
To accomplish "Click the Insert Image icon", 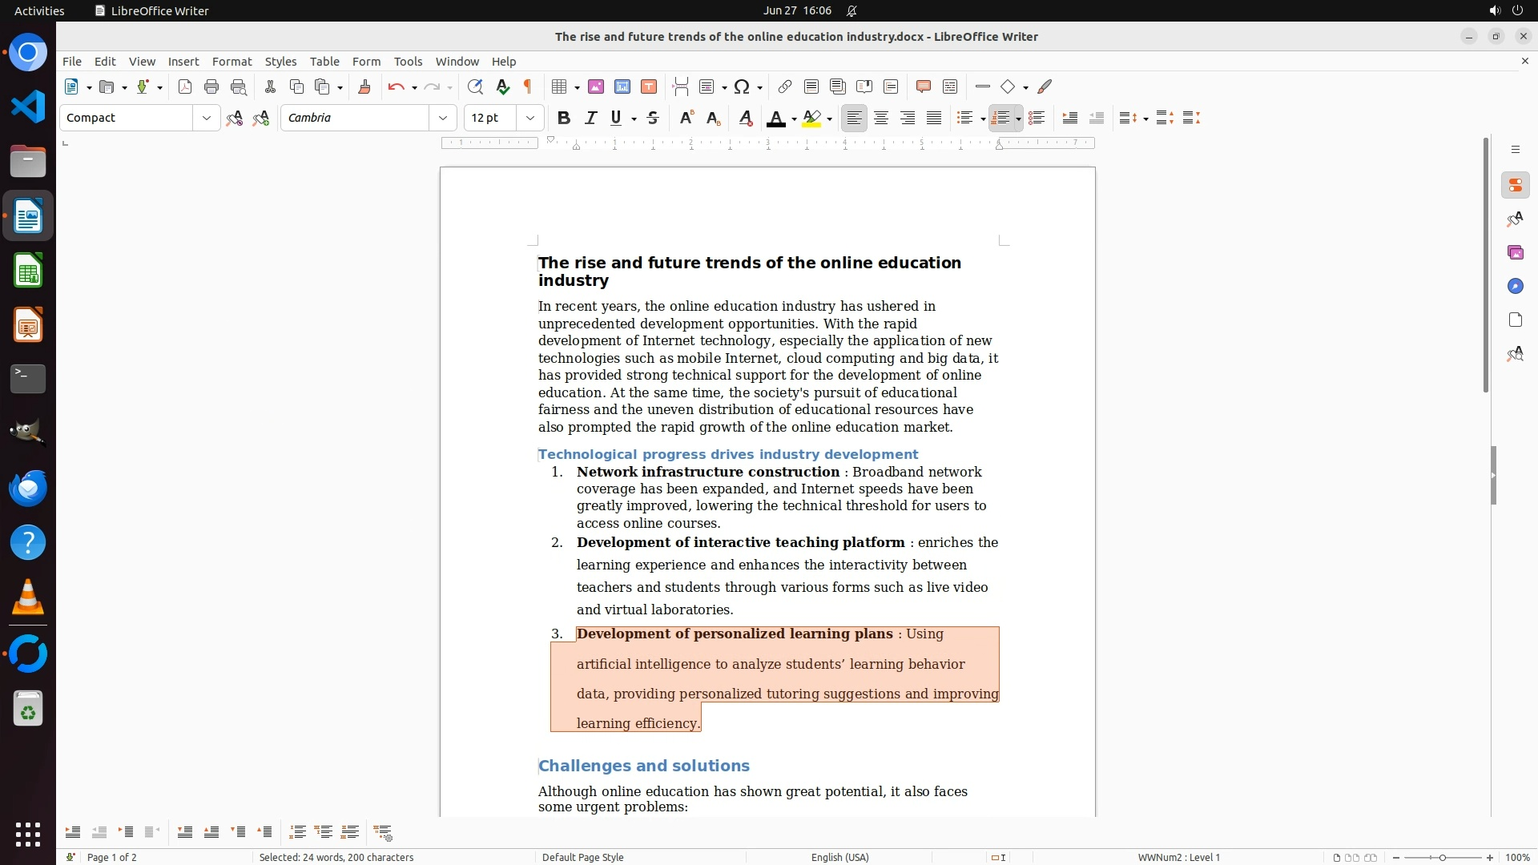I will pos(596,87).
